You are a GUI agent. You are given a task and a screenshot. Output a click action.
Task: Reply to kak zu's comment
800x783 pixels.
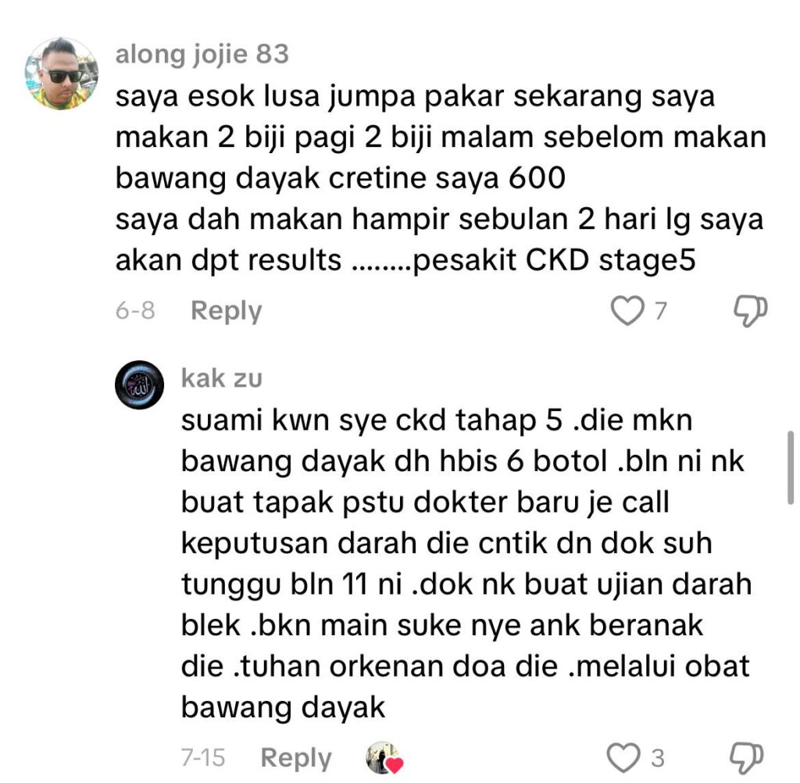[296, 759]
